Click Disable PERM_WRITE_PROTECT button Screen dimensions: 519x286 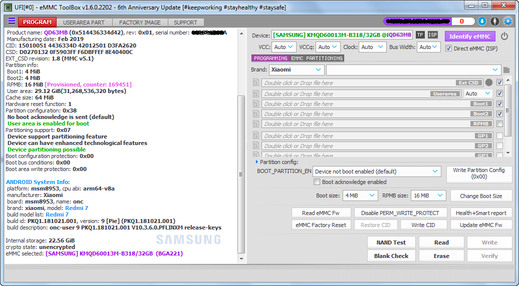[400, 213]
